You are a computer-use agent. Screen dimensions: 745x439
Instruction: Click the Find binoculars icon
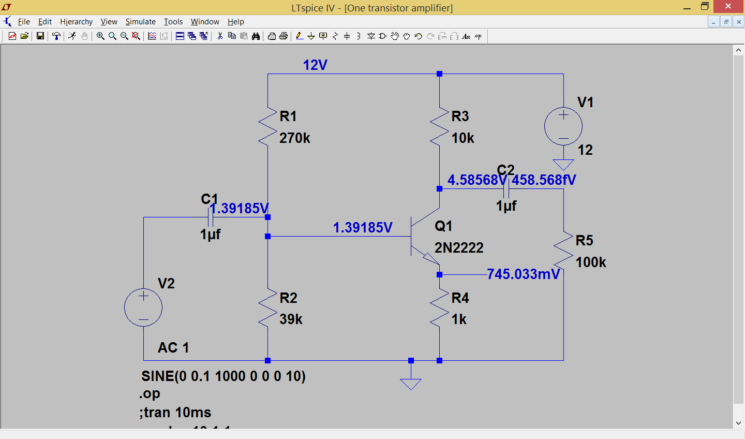point(256,36)
